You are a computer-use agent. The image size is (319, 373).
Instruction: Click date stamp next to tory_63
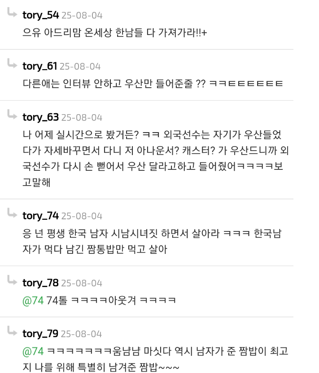pyautogui.click(x=82, y=118)
